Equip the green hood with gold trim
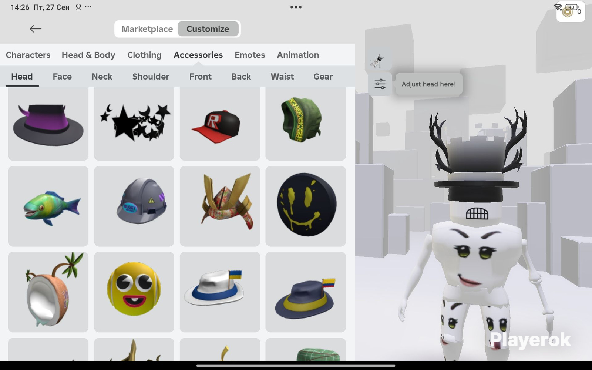The height and width of the screenshot is (370, 592). pos(306,124)
